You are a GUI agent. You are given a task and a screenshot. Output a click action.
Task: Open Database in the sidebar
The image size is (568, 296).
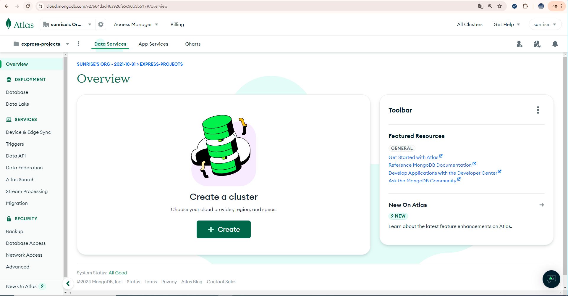[17, 92]
